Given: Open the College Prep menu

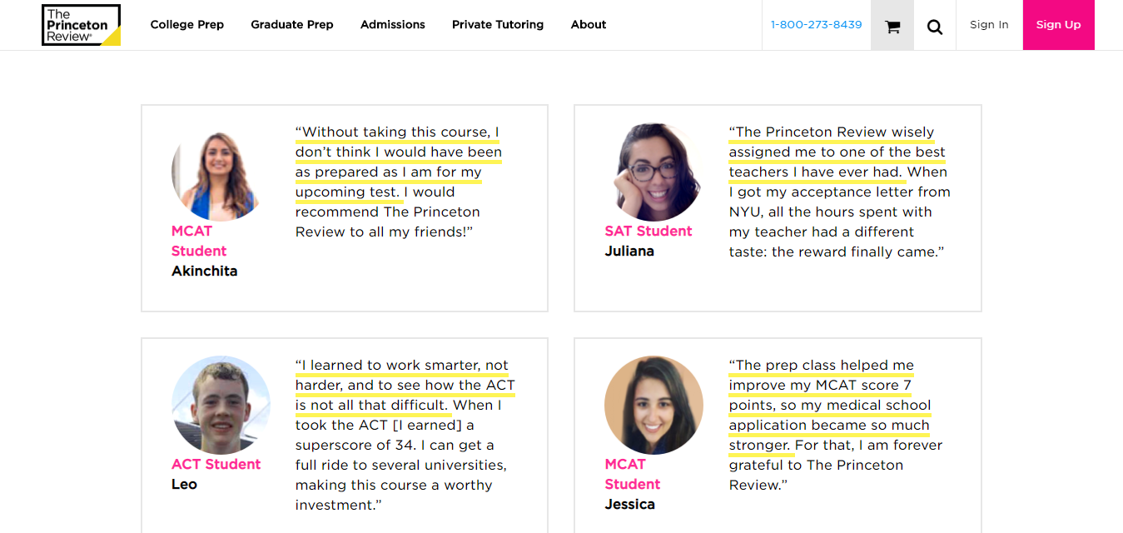Looking at the screenshot, I should (186, 25).
